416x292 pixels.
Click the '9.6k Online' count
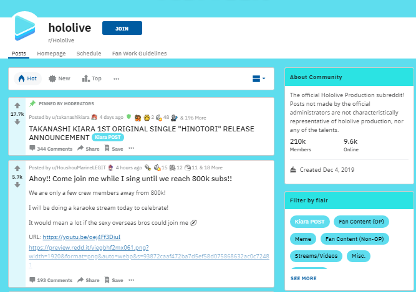pos(351,144)
